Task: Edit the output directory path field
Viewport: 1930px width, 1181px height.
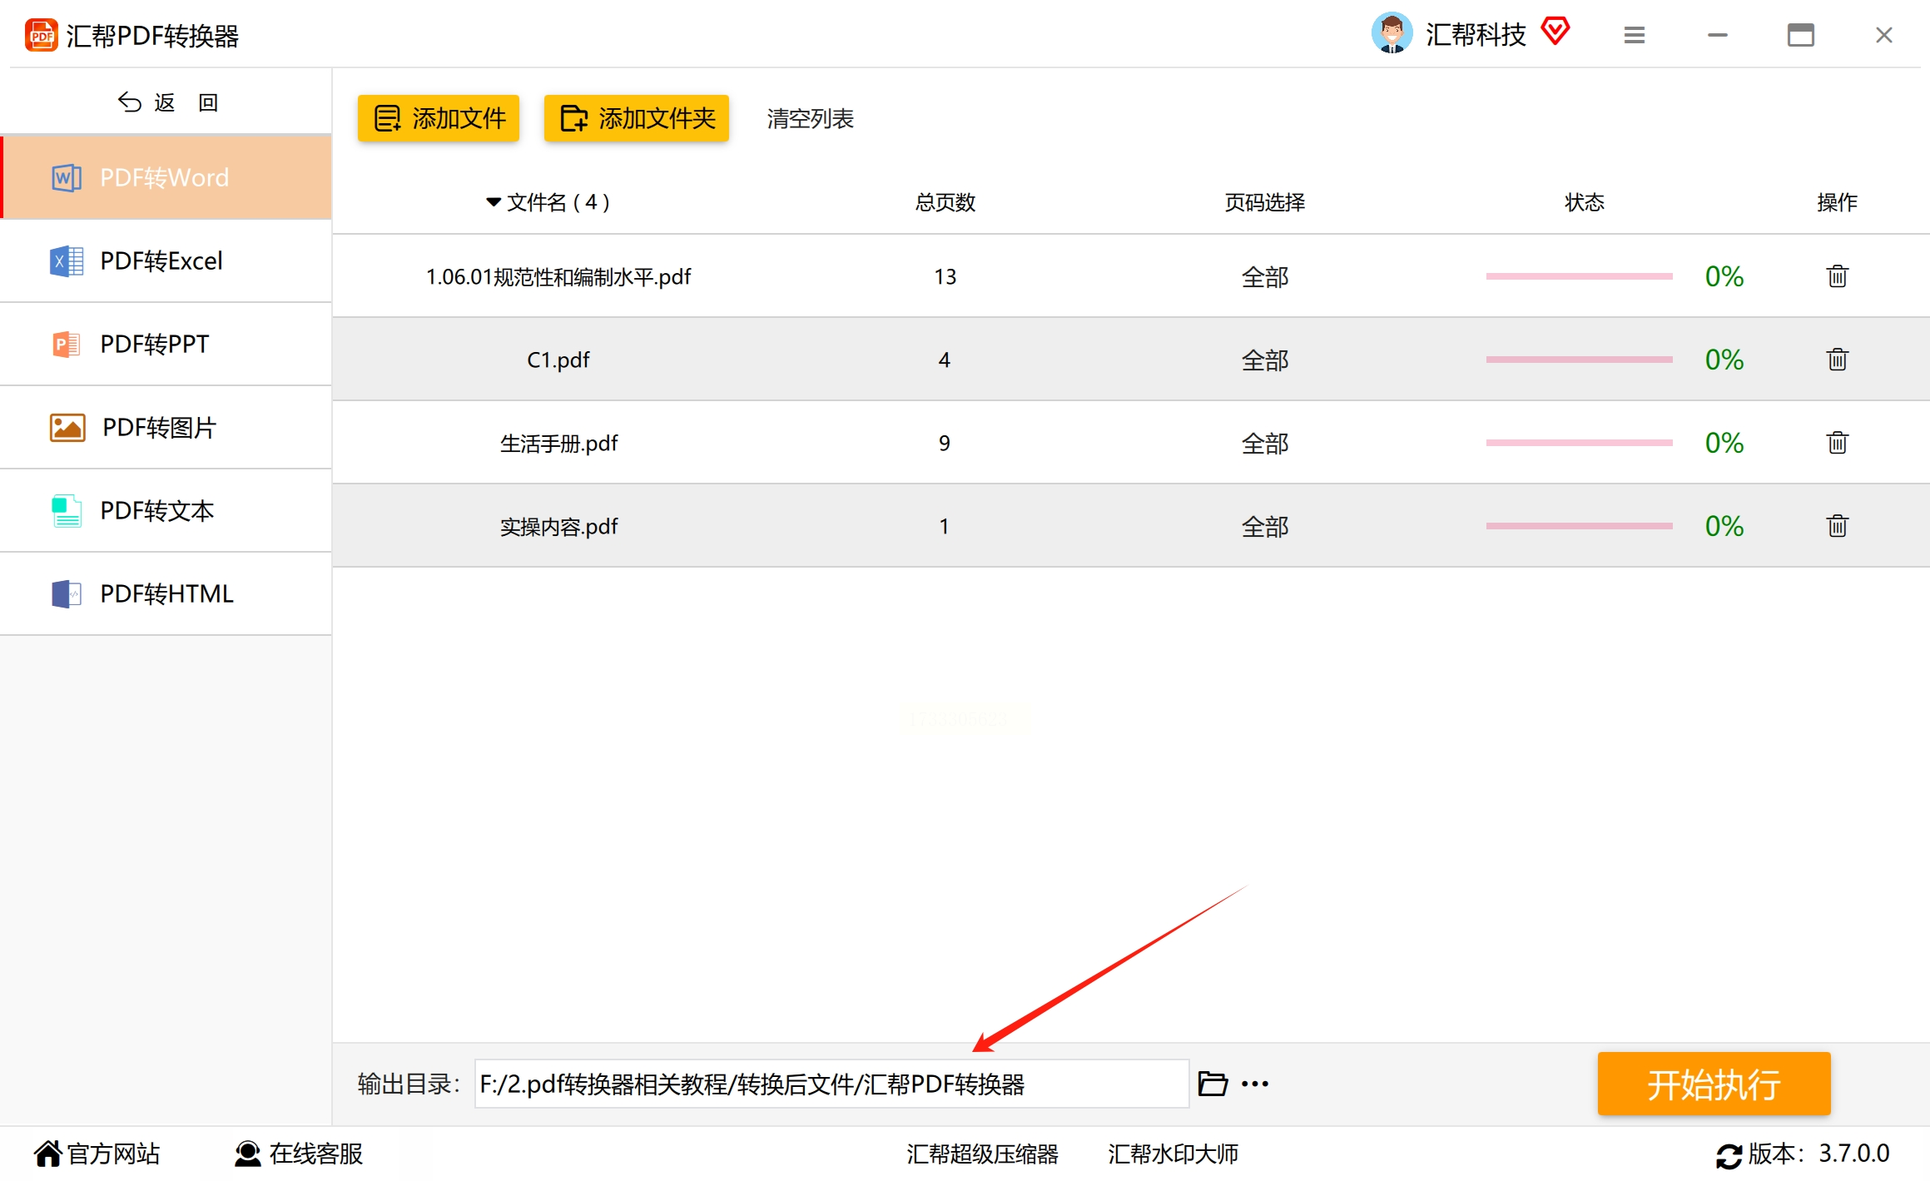Action: 830,1083
